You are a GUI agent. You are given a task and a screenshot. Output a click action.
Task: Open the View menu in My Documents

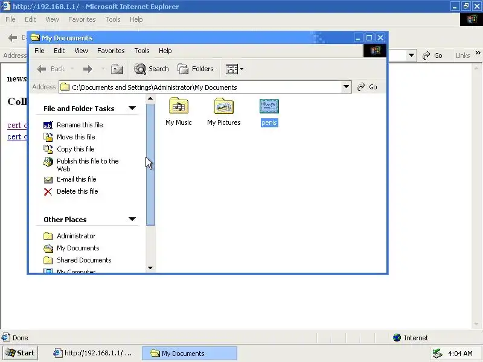click(81, 51)
